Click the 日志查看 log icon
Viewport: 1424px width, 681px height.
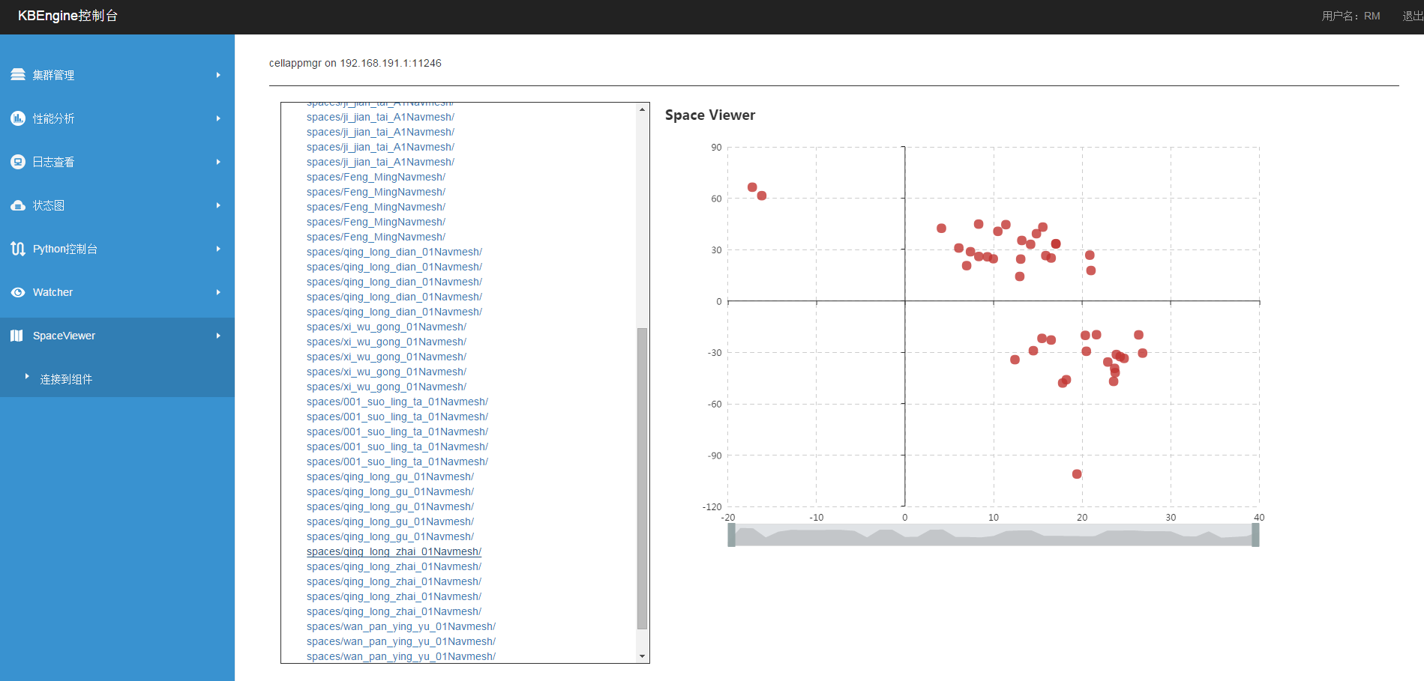[18, 162]
